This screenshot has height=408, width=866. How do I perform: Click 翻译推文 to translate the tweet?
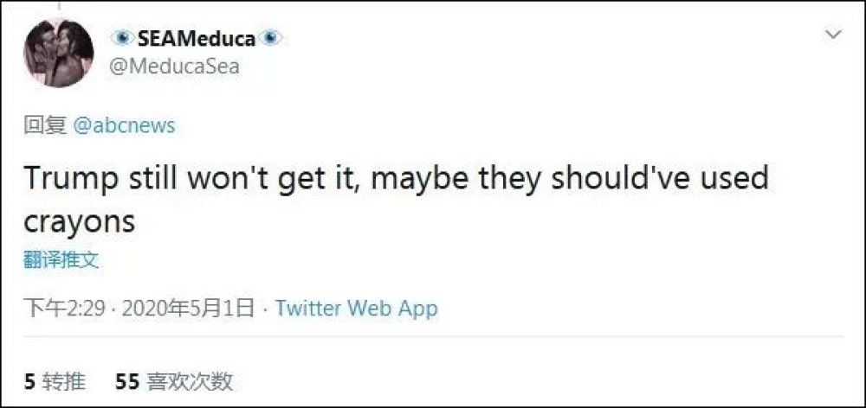point(61,259)
